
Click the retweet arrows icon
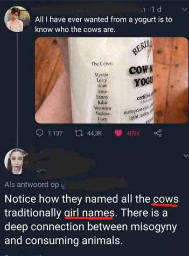79,133
